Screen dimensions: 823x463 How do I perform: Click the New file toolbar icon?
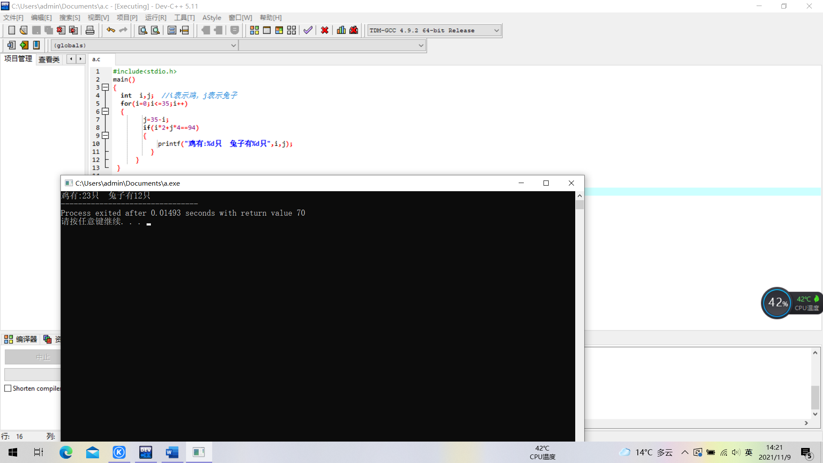[x=12, y=30]
